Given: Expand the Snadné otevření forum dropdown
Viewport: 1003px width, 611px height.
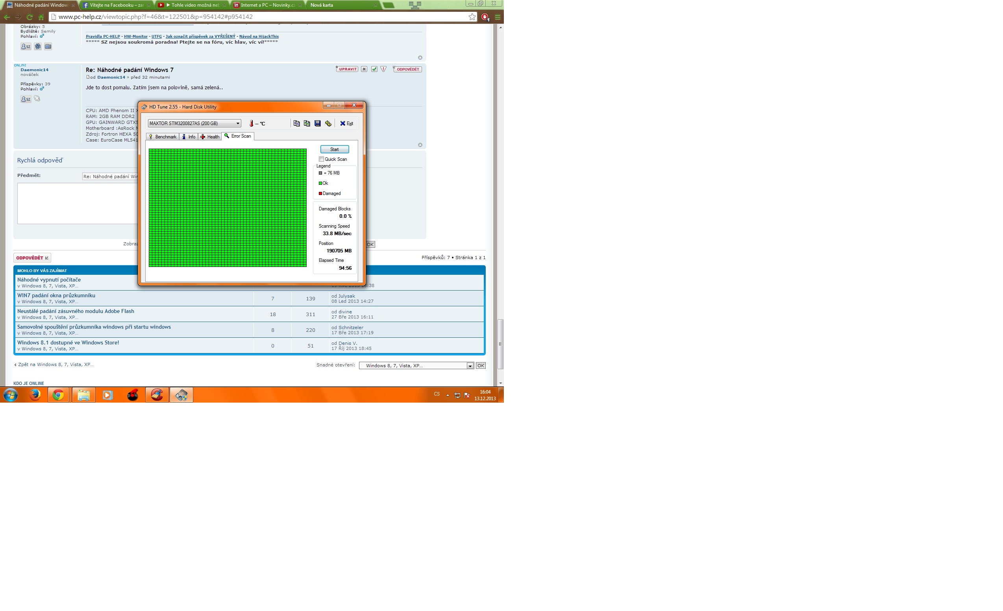Looking at the screenshot, I should 470,366.
